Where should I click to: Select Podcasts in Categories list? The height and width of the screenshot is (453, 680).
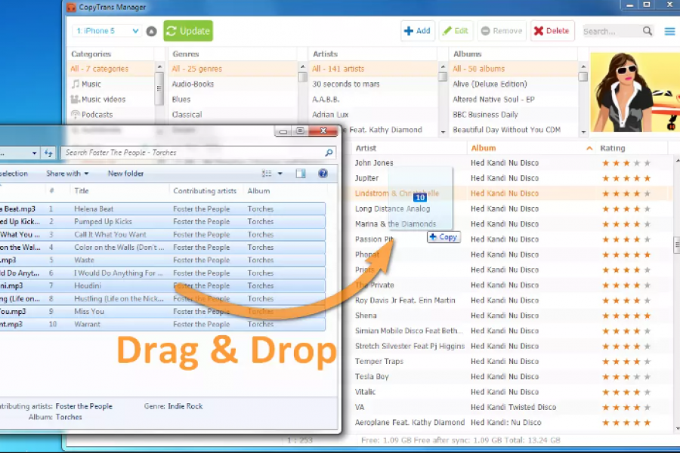pyautogui.click(x=97, y=115)
